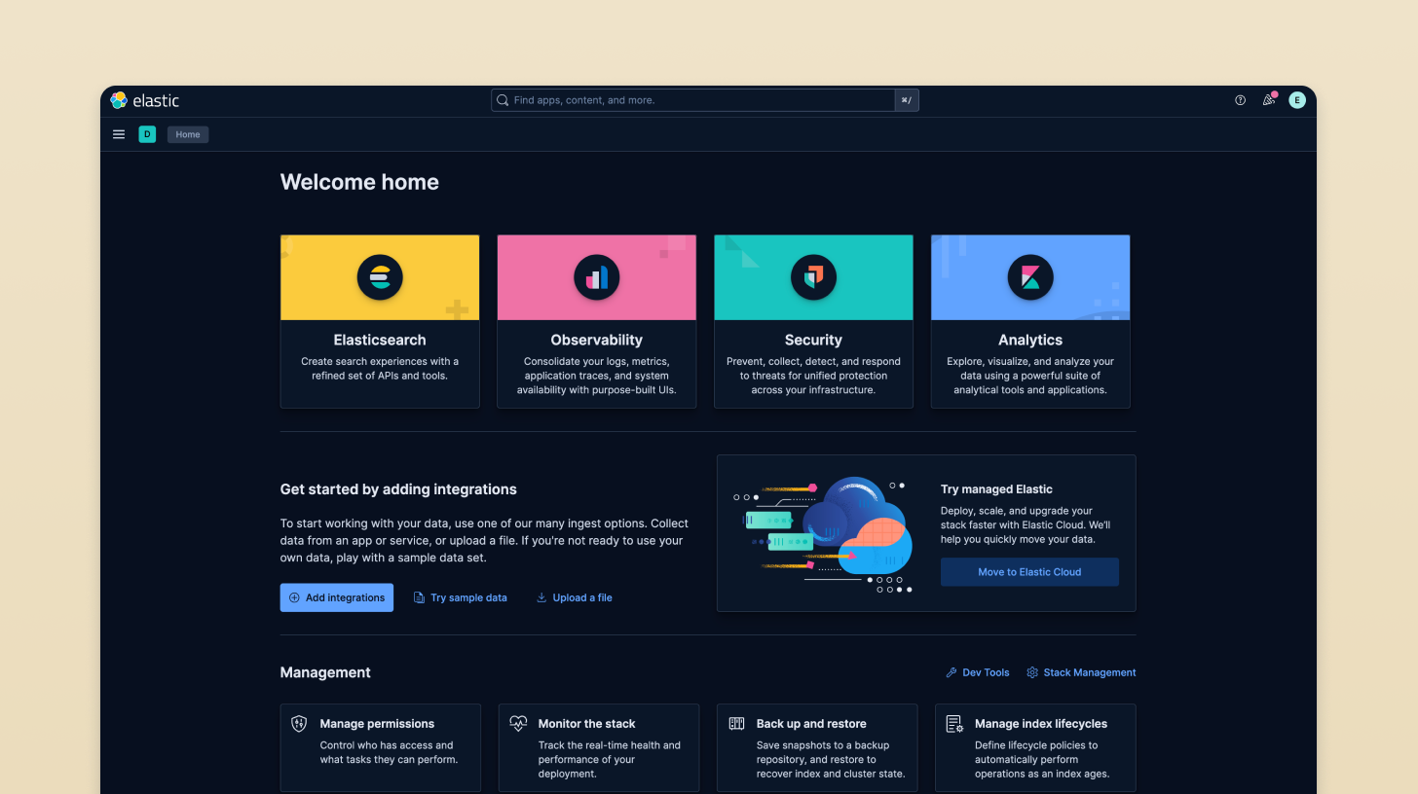Select the Observability solution icon
This screenshot has height=794, width=1418.
pos(596,277)
